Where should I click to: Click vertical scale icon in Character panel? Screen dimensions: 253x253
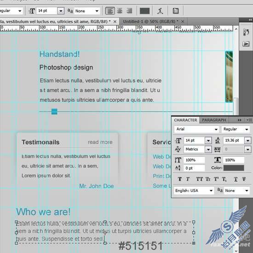click(x=178, y=160)
